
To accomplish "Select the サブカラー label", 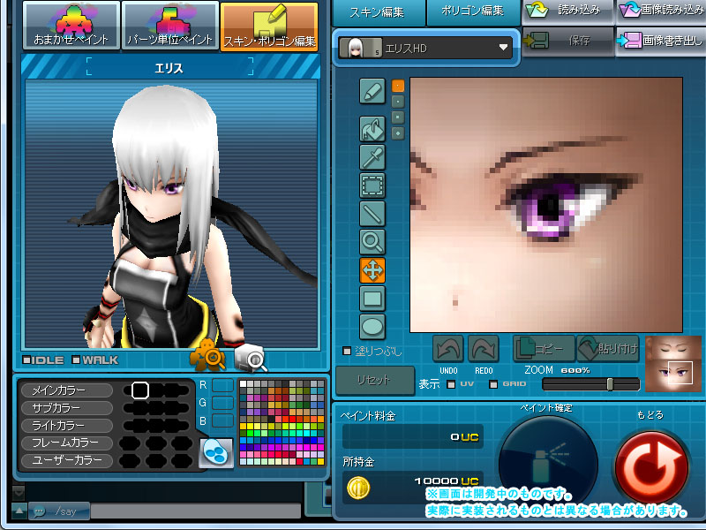I will tap(67, 408).
